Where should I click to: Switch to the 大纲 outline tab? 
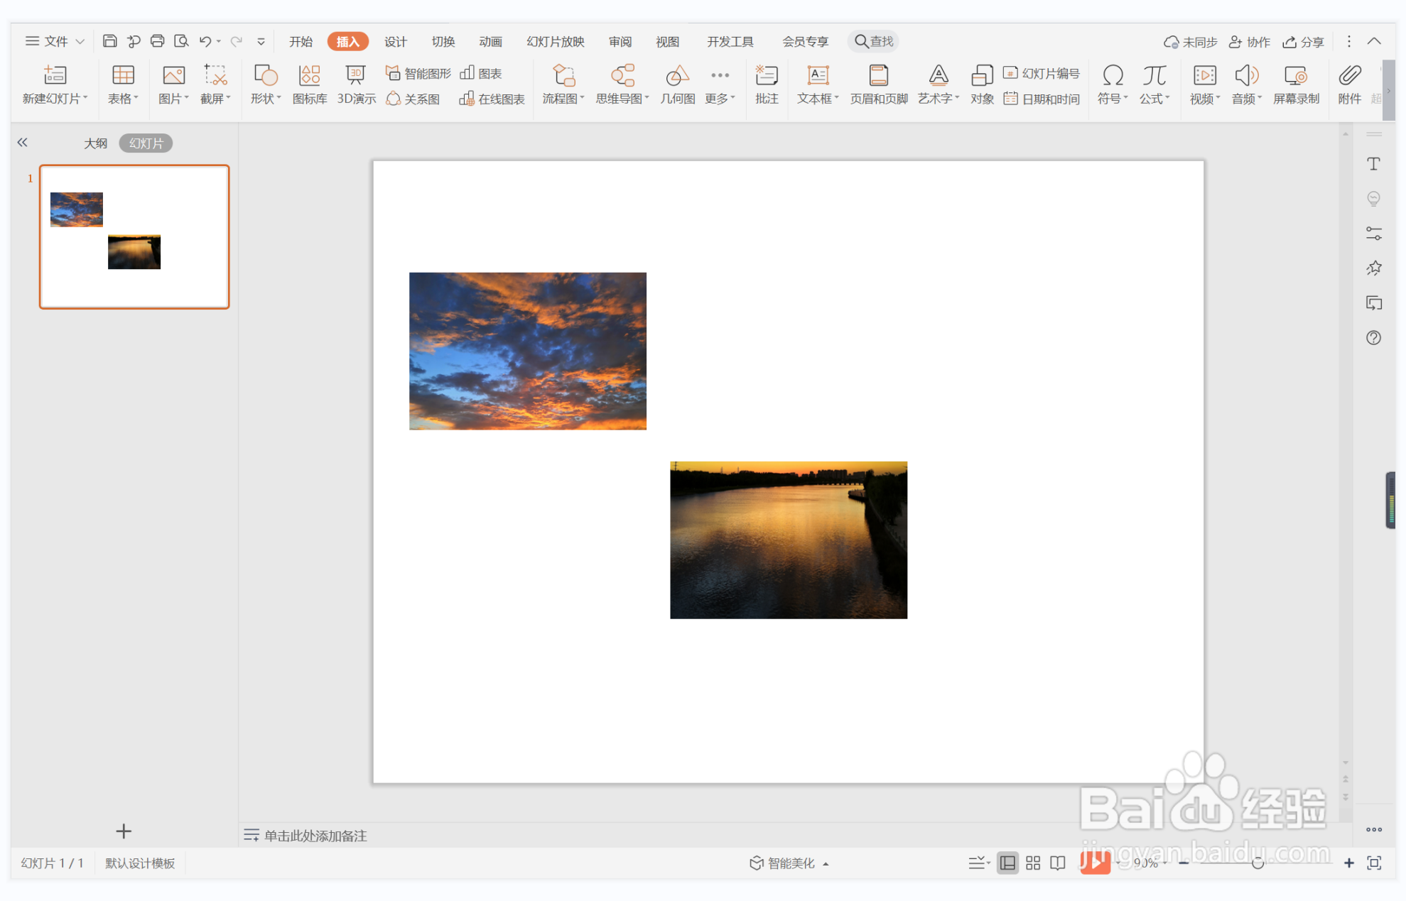[95, 143]
